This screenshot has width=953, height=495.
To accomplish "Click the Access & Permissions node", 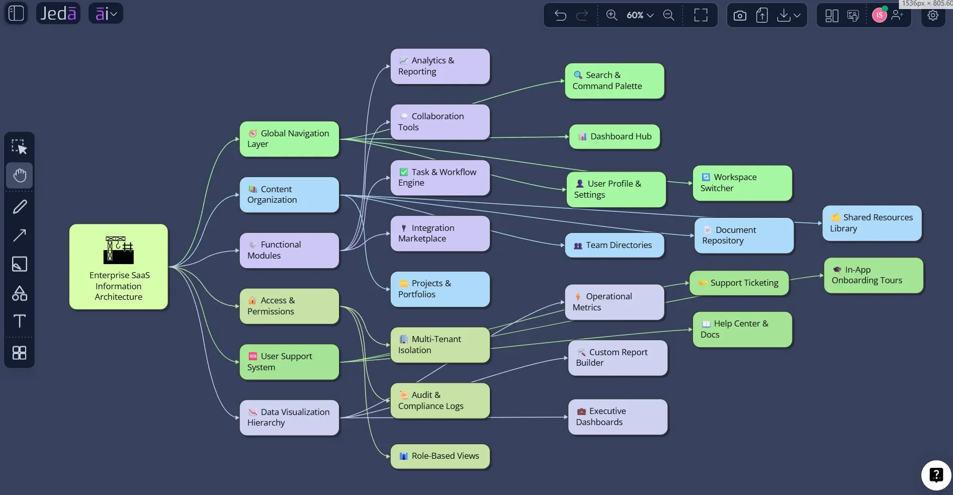I will pos(289,306).
